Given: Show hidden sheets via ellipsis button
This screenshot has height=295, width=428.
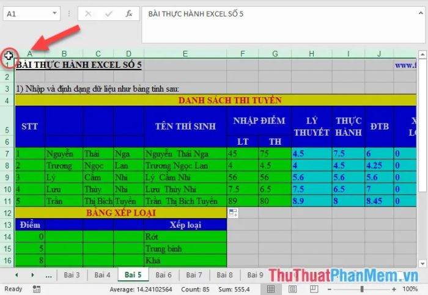Looking at the screenshot, I should 48,275.
